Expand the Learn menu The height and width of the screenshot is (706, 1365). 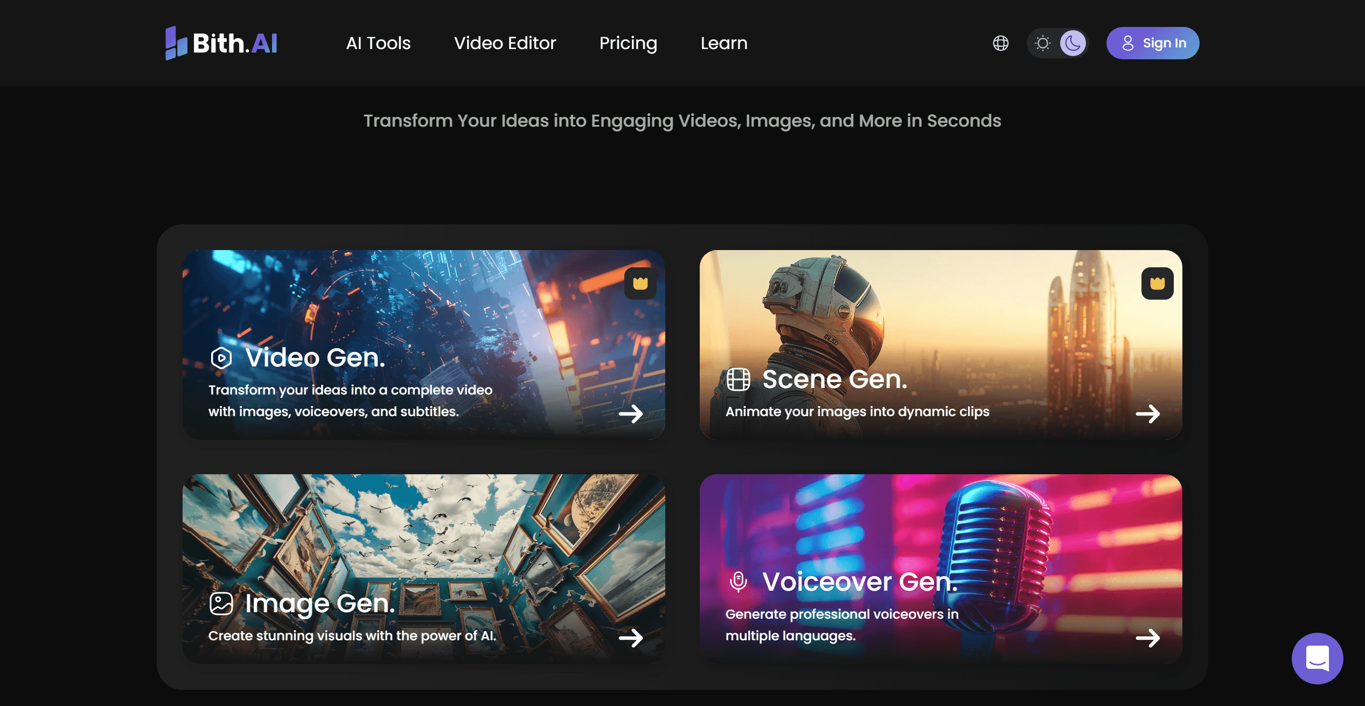point(723,43)
